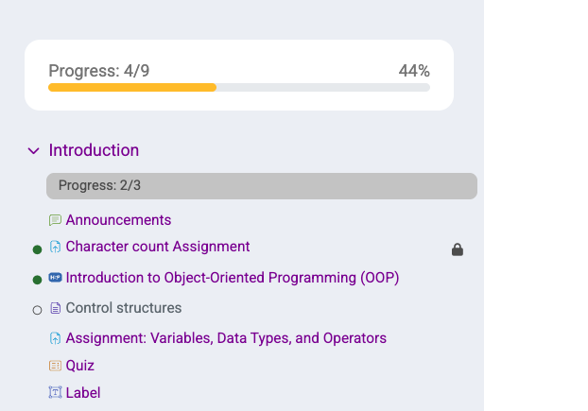
Task: Select the Control structures page item
Action: 124,308
